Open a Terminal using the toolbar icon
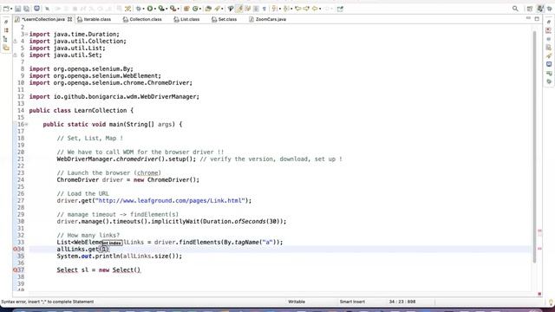The image size is (555, 312). coord(36,8)
